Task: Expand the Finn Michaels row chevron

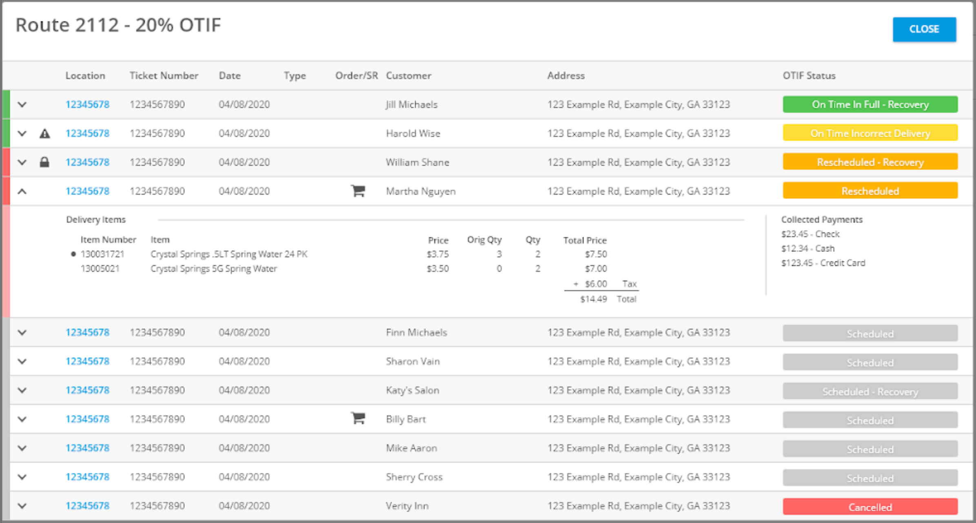Action: [x=22, y=332]
